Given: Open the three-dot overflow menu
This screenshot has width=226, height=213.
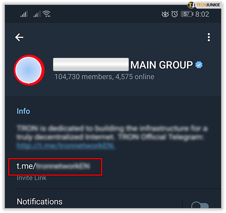Looking at the screenshot, I should [209, 37].
